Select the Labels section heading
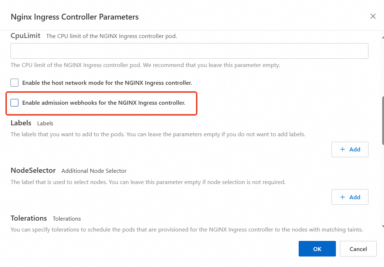Image resolution: width=384 pixels, height=267 pixels. point(21,123)
